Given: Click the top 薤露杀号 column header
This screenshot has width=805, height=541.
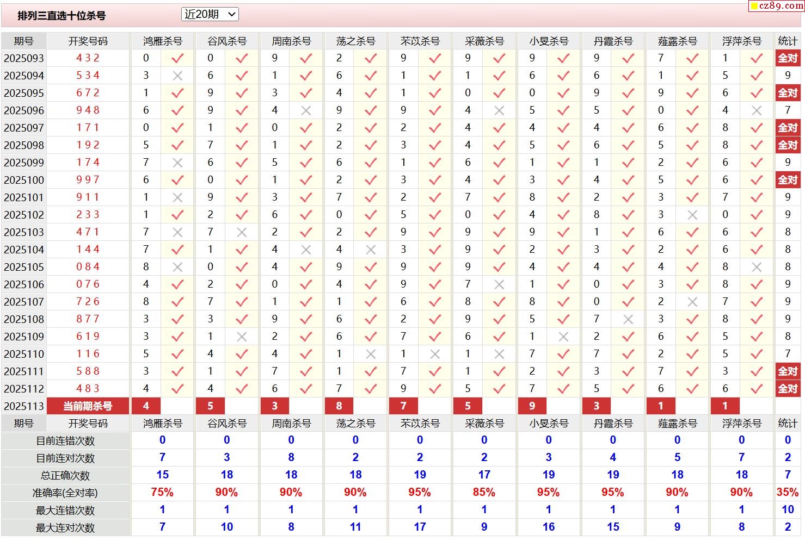Looking at the screenshot, I should (x=677, y=41).
